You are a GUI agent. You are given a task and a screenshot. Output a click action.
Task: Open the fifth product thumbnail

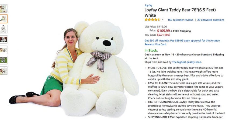point(4,50)
